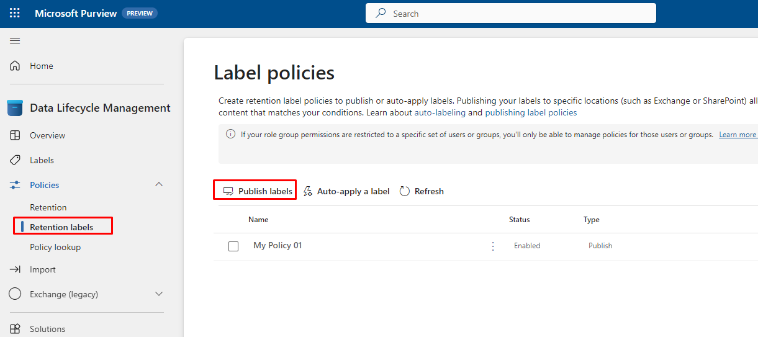Go to Policy lookup in sidebar
The width and height of the screenshot is (758, 337).
coord(55,247)
